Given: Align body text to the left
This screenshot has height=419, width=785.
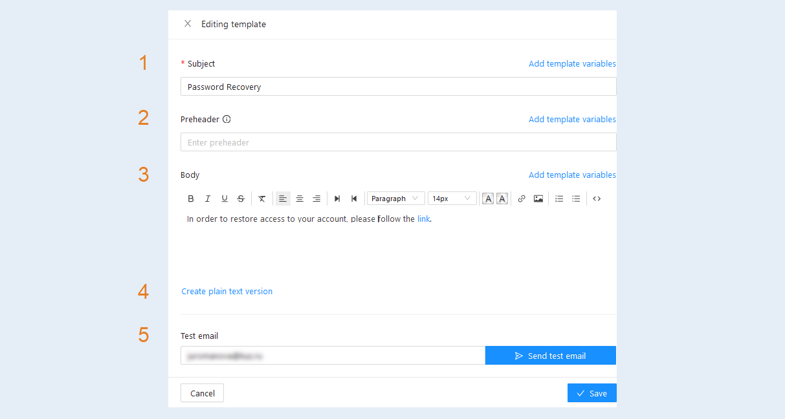Looking at the screenshot, I should tap(283, 199).
